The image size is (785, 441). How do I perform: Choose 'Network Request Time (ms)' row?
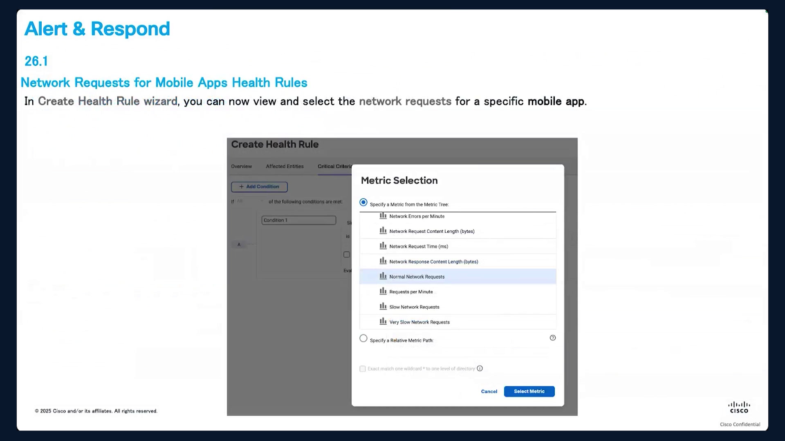click(458, 246)
